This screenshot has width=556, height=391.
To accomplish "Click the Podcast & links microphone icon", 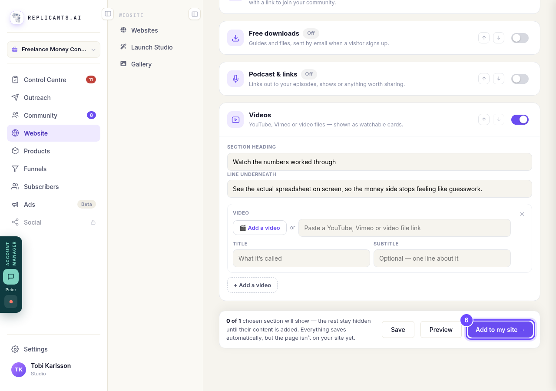I will [x=235, y=79].
